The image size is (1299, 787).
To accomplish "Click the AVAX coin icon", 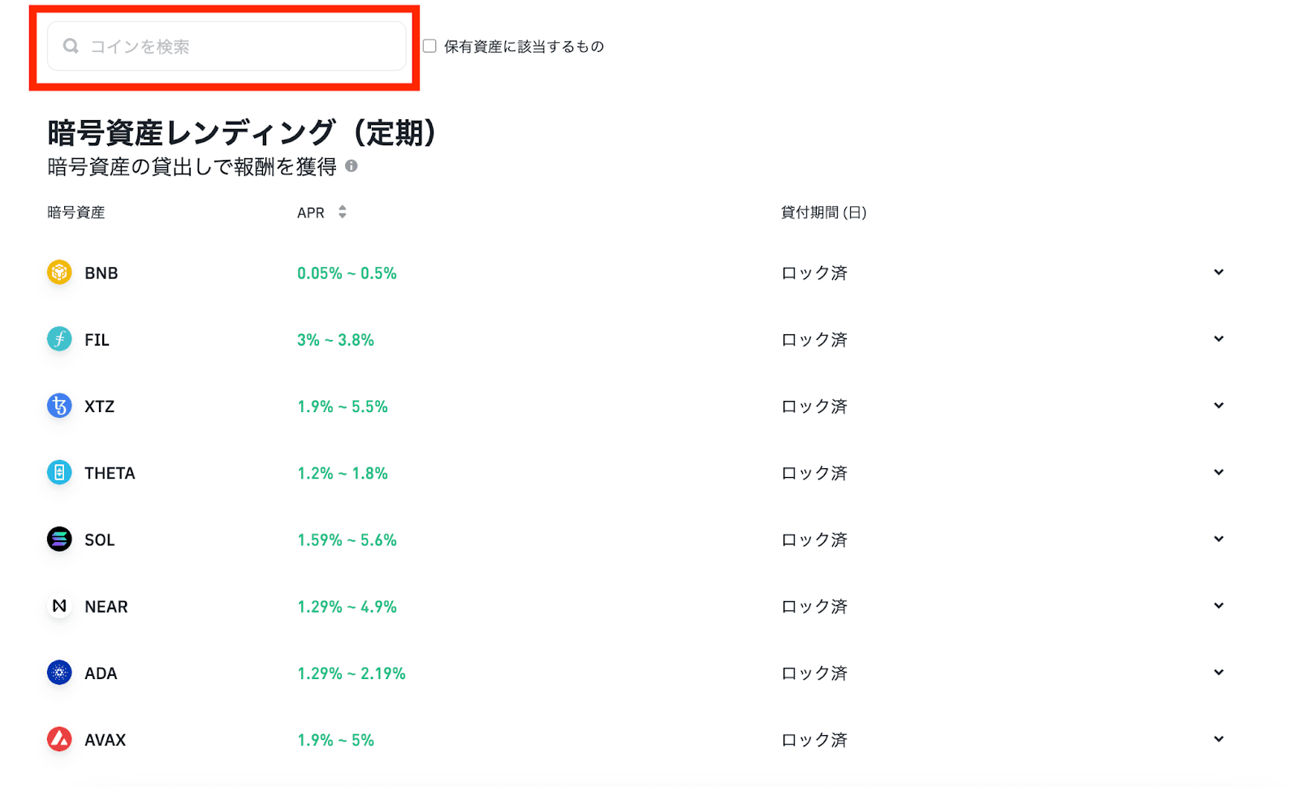I will [59, 739].
